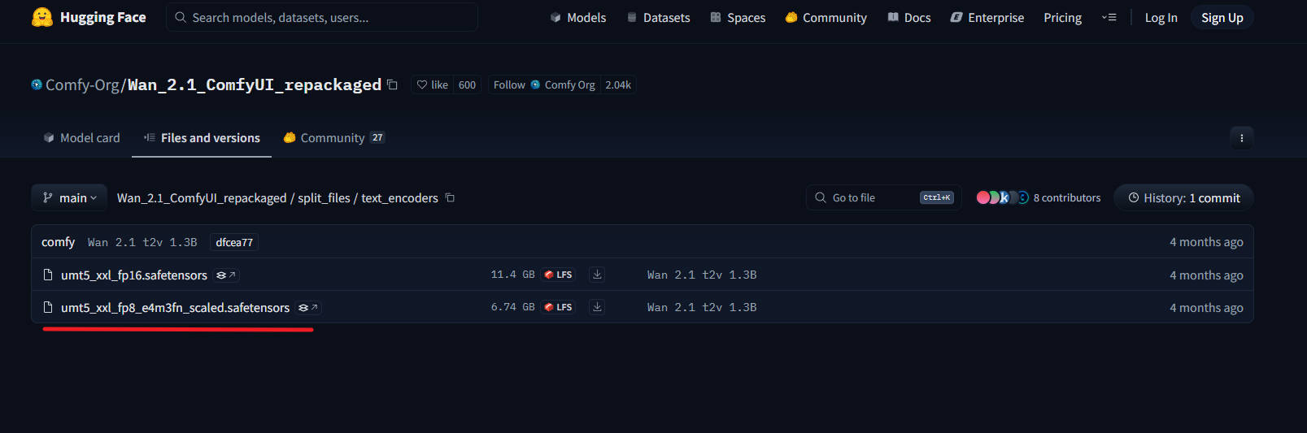
Task: Click the Log In link
Action: [x=1161, y=18]
